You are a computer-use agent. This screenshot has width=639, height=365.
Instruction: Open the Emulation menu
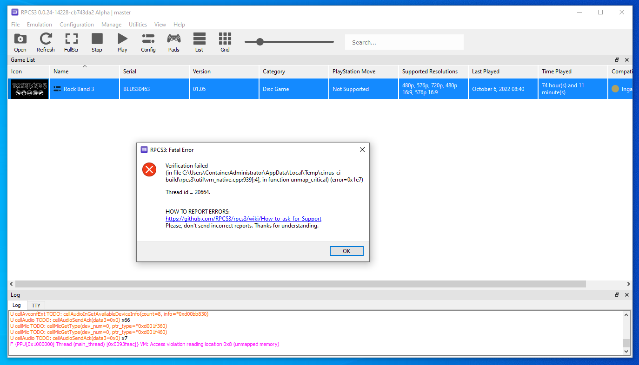[39, 24]
